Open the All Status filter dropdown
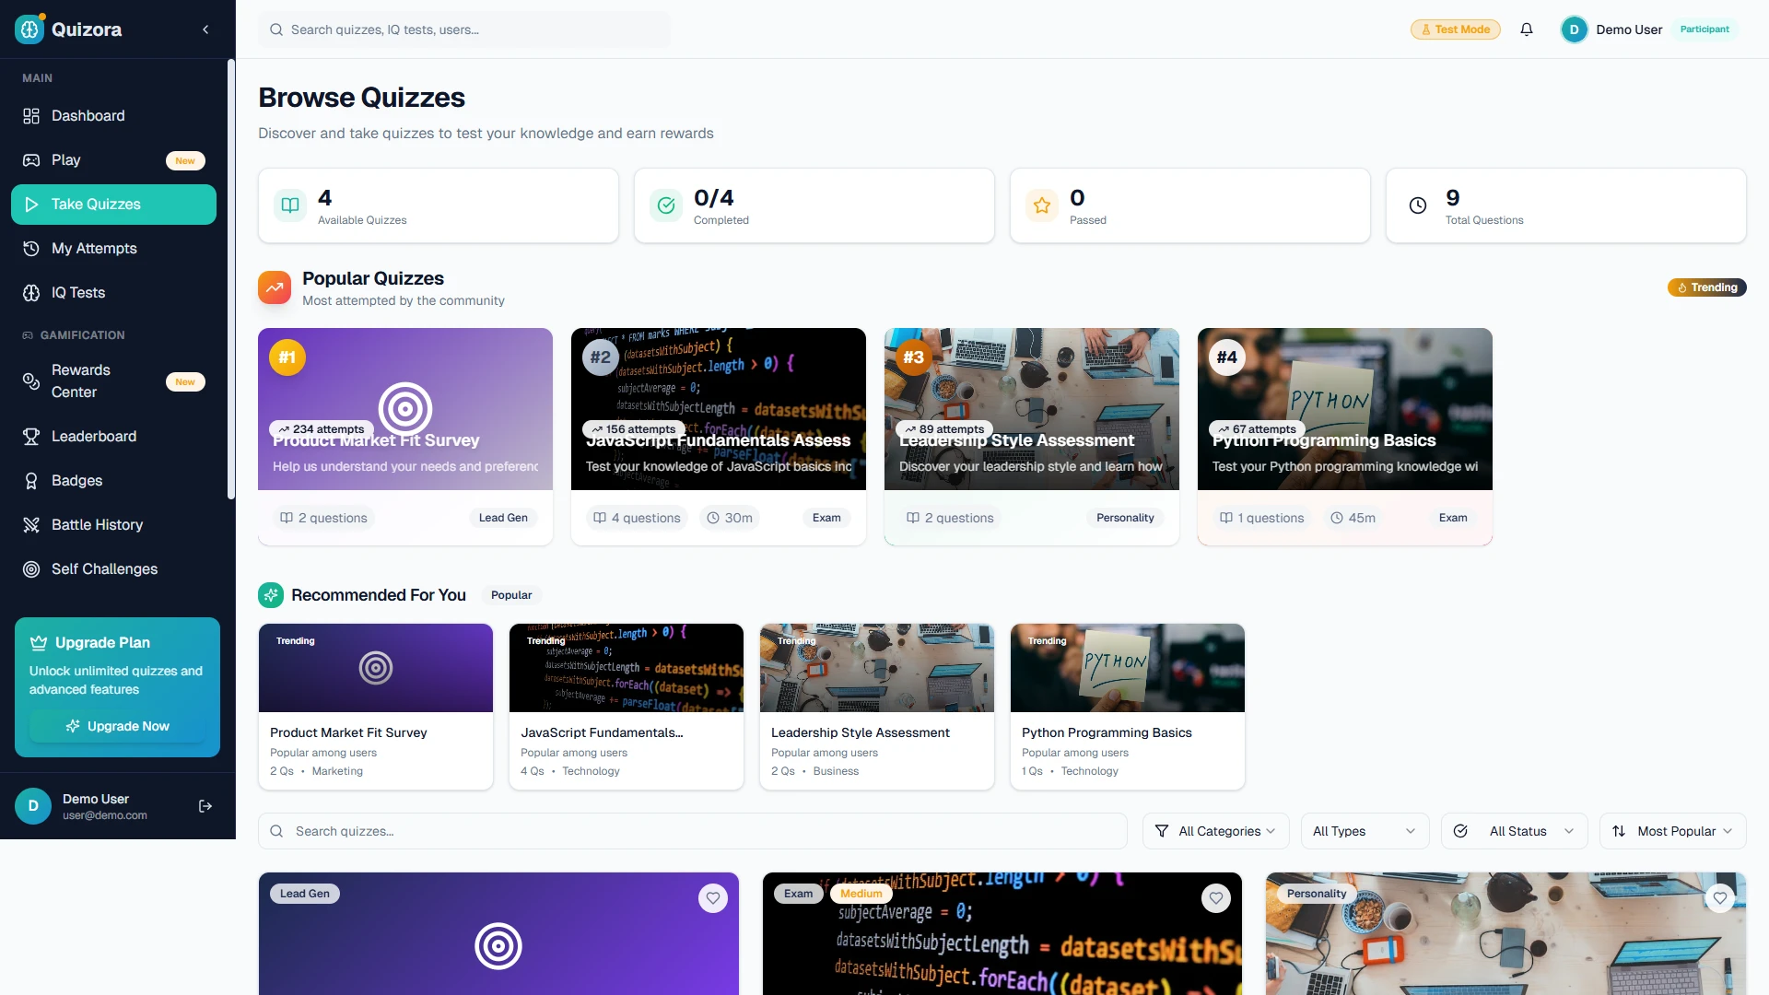 click(1515, 831)
